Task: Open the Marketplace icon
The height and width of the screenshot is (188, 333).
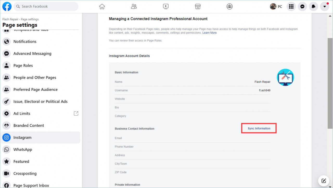Action: click(198, 6)
